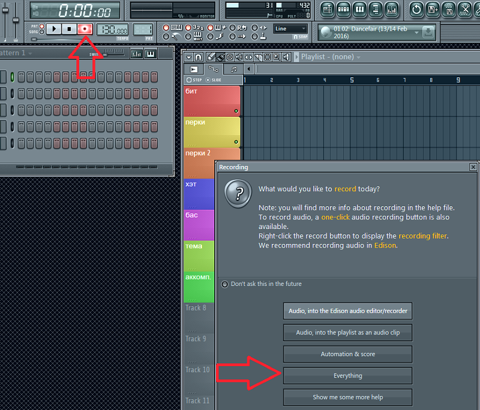Choose the Everything button
Screen dimensions: 480x410
[x=347, y=375]
